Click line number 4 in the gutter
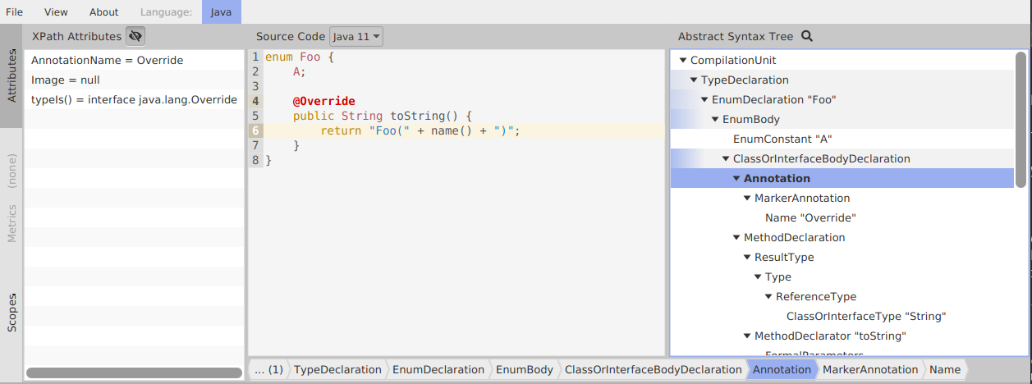 (x=256, y=101)
